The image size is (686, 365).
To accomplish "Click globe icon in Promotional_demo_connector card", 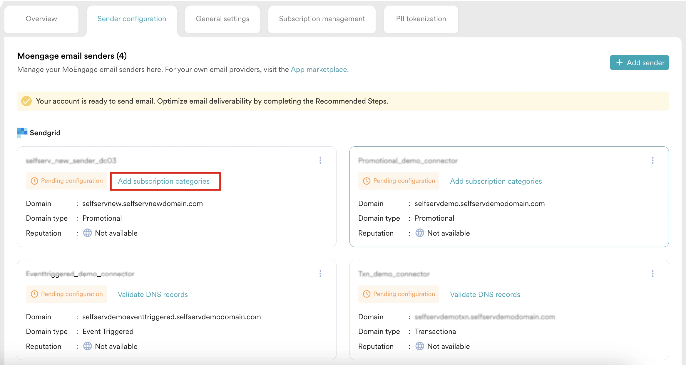I will 419,233.
